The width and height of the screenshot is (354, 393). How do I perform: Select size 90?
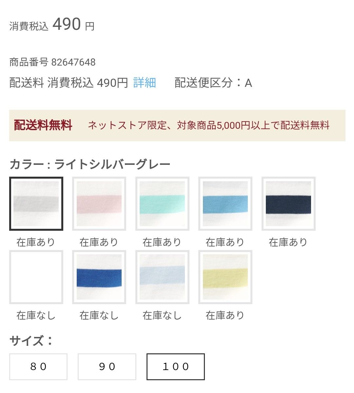coord(107,366)
